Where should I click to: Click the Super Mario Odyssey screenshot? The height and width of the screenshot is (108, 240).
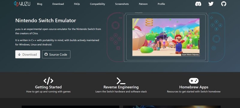[x=166, y=37]
